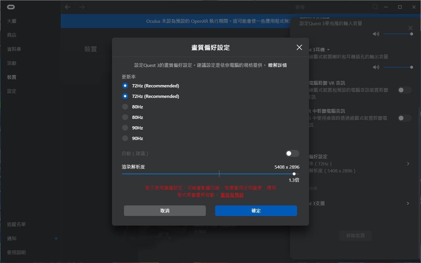Select 裝置 in the sidebar
Screen dimensions: 421x263
[12, 77]
